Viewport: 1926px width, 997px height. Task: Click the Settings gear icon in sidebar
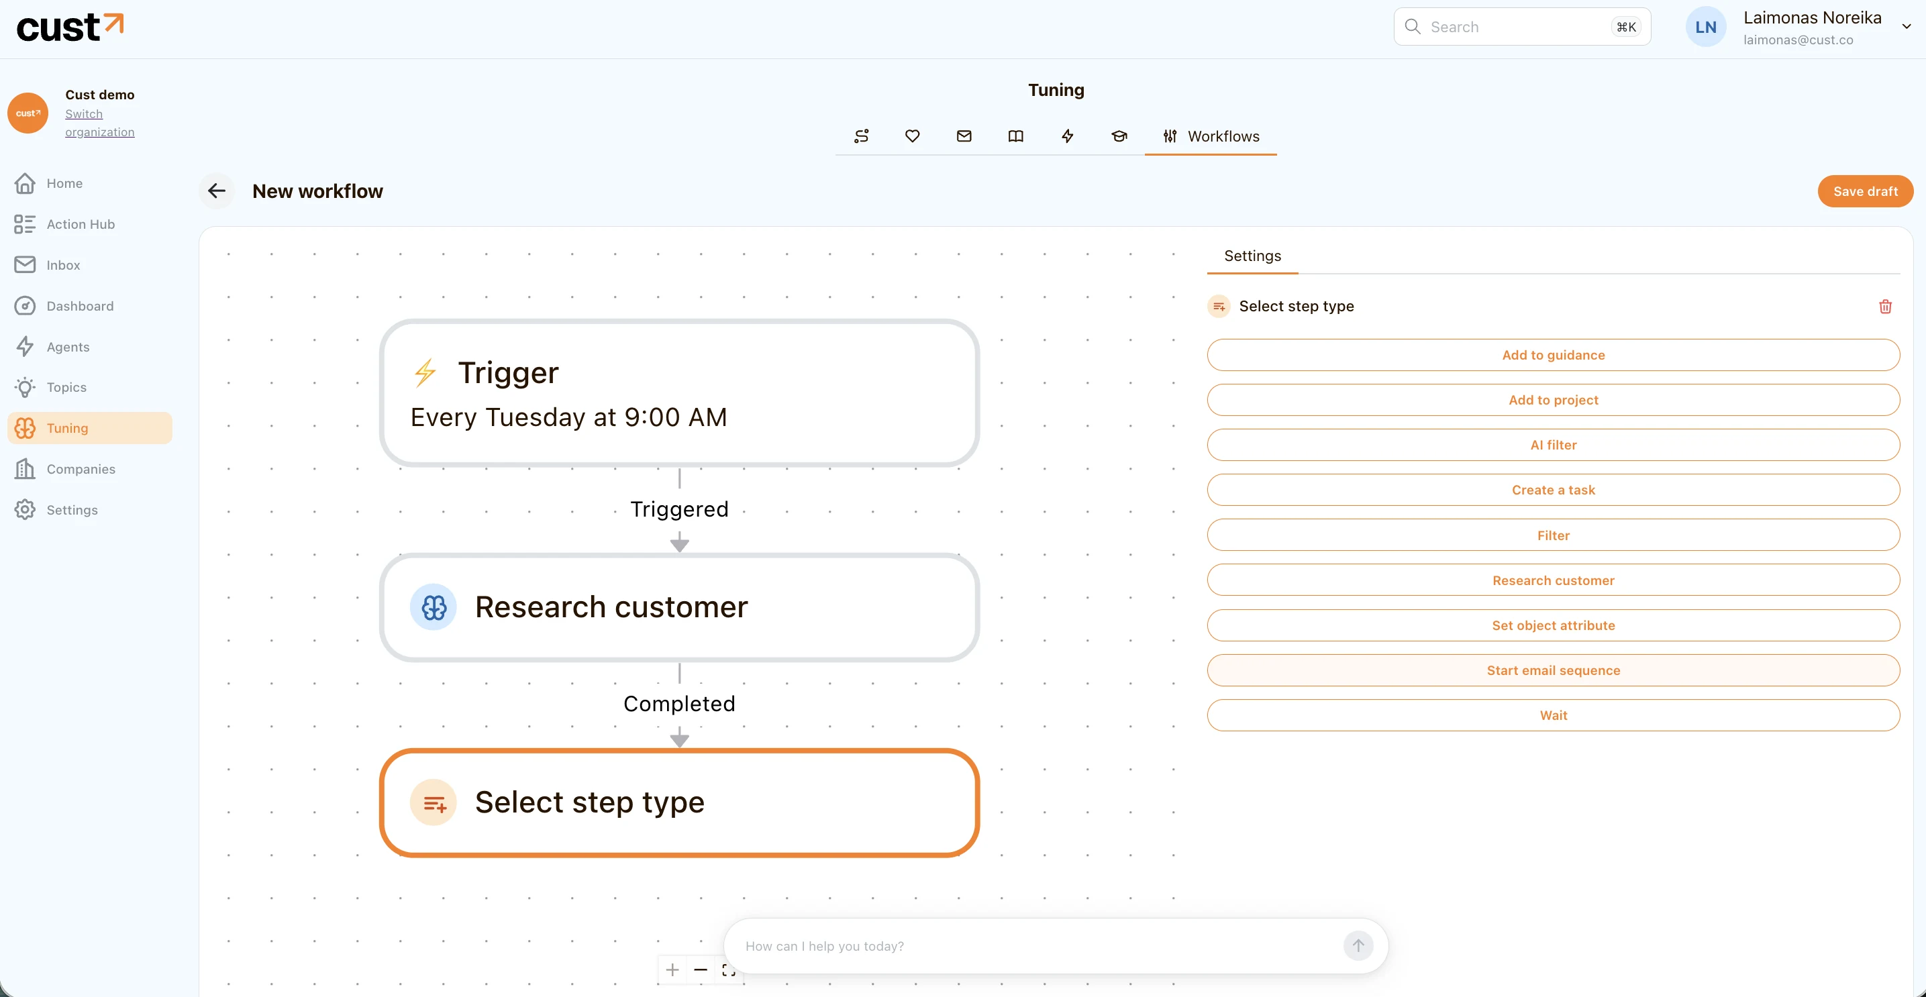(25, 510)
